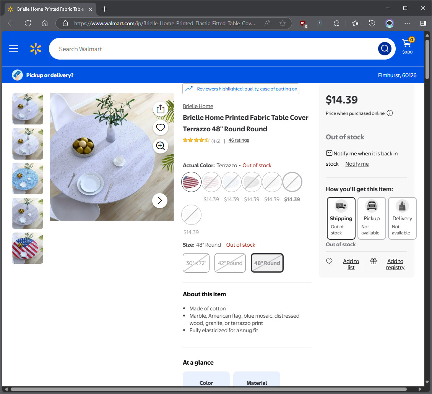Choose the selected Terrazzo color swatch
The image size is (432, 394).
pyautogui.click(x=292, y=182)
